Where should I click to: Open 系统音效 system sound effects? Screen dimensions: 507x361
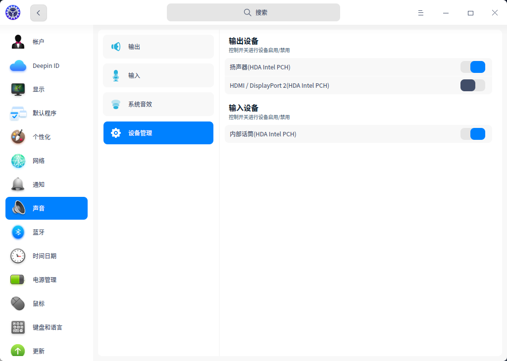pos(158,104)
